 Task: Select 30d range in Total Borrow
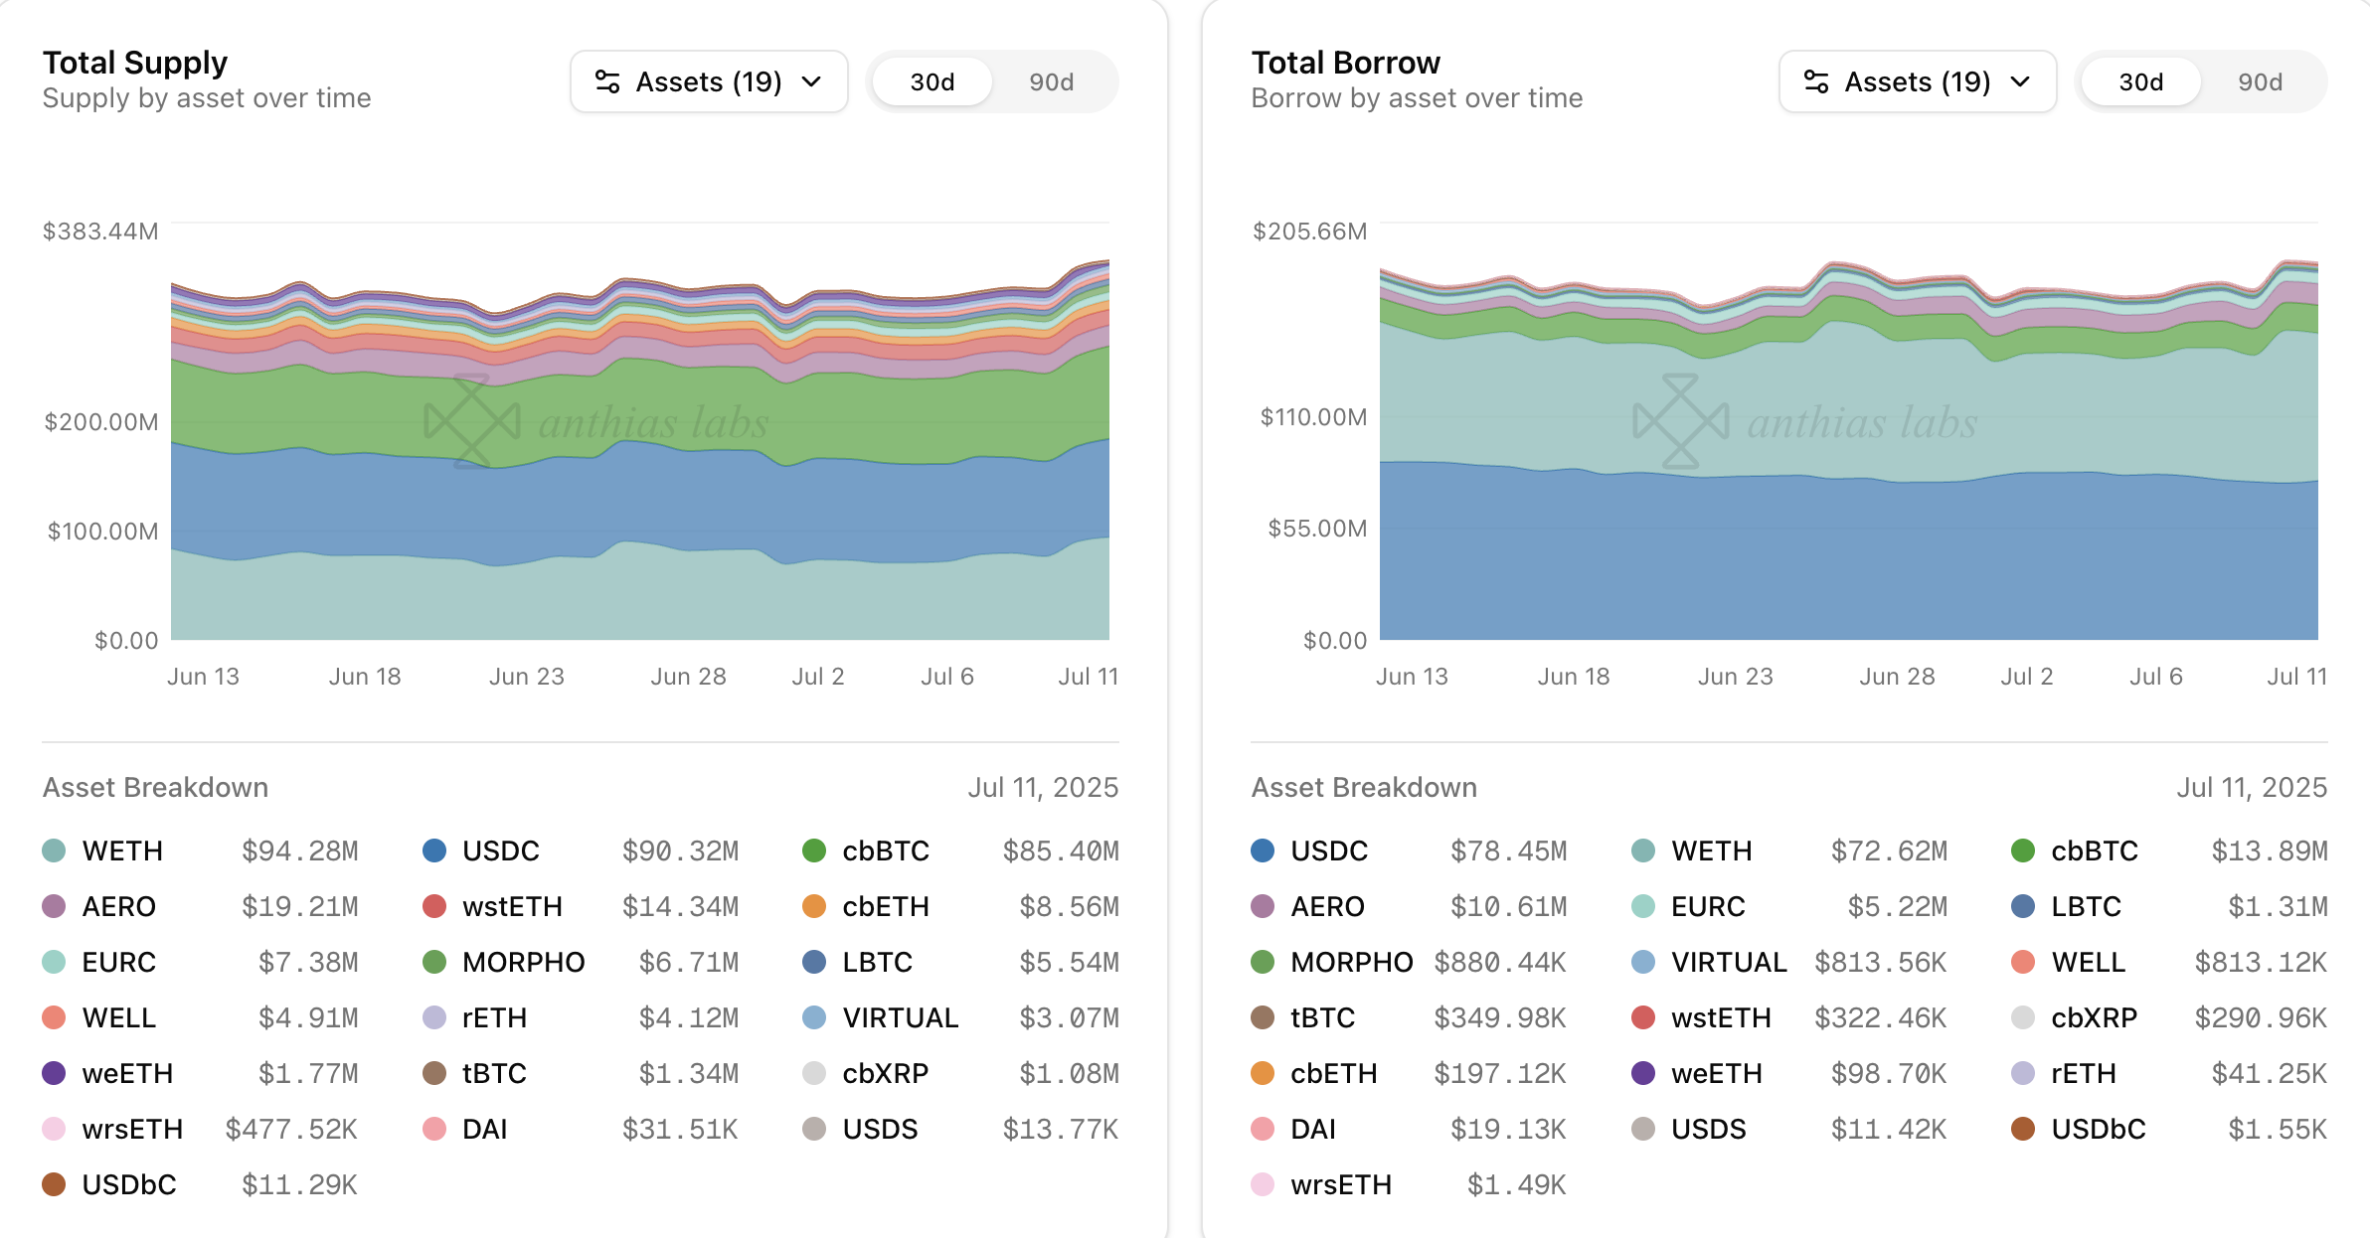pos(2141,81)
